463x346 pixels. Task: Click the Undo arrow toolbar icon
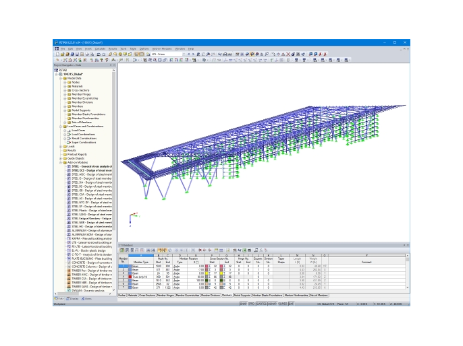pos(99,54)
